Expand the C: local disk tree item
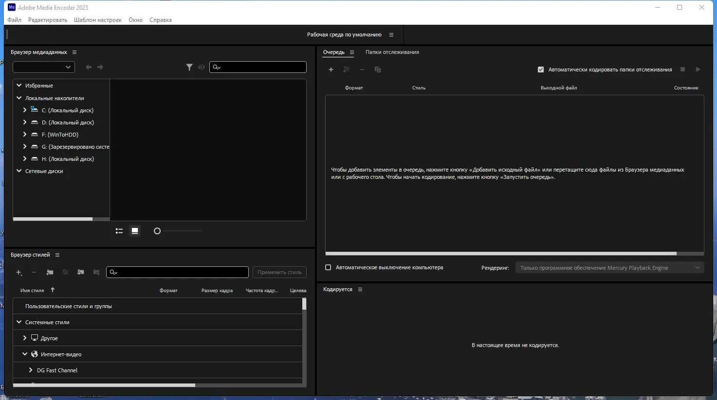 point(25,110)
